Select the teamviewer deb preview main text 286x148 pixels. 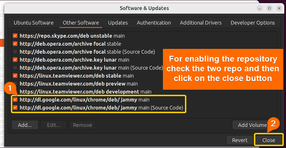coord(79,84)
